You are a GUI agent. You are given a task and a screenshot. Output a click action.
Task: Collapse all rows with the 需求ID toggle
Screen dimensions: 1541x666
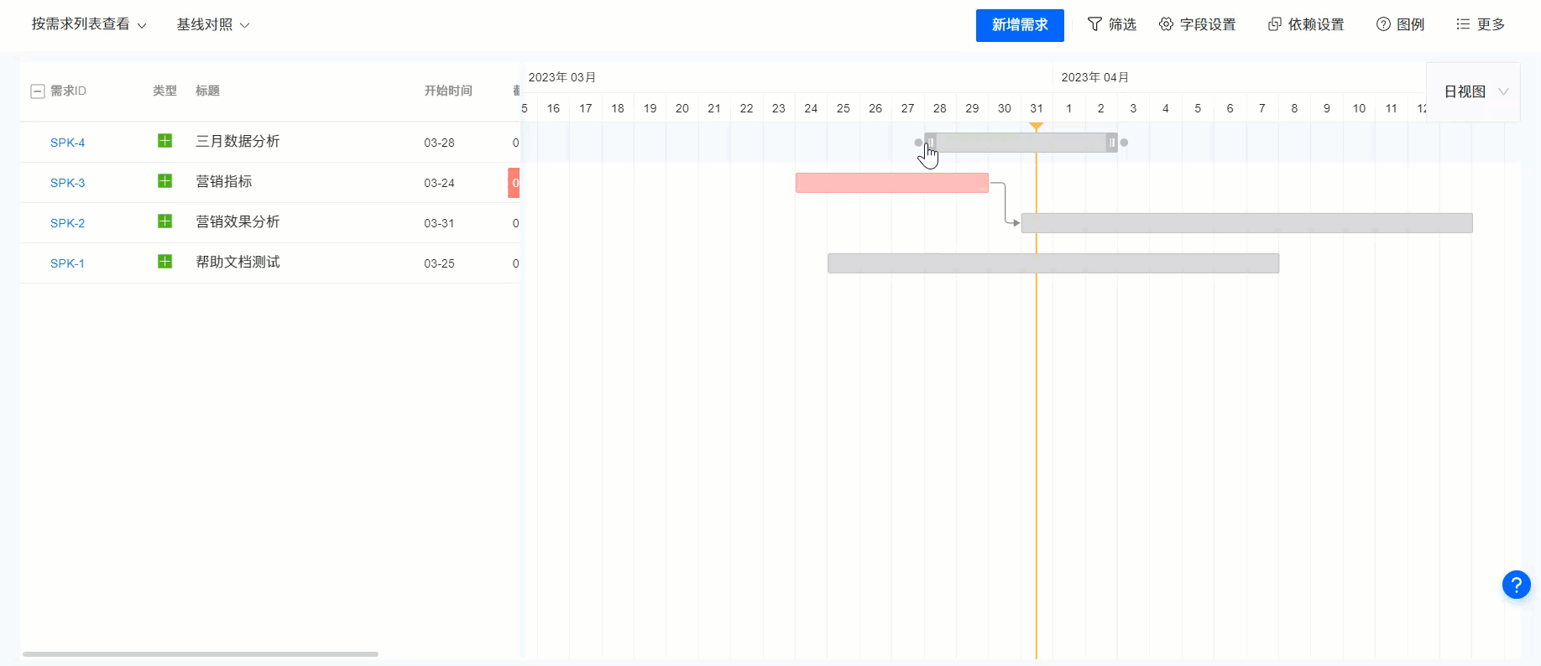[x=38, y=91]
